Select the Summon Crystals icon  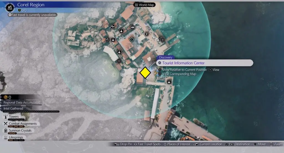pyautogui.click(x=6, y=131)
